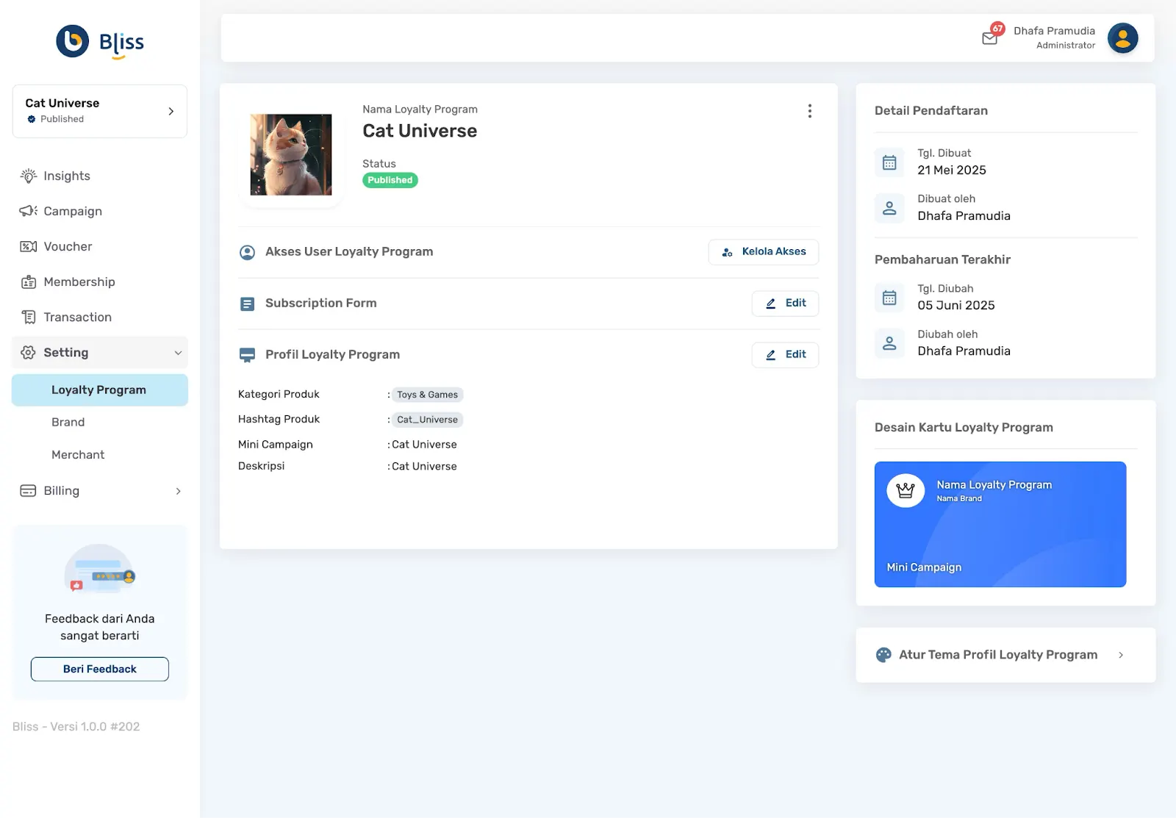This screenshot has width=1176, height=818.
Task: Expand the Cat Universe program selector
Action: (100, 111)
